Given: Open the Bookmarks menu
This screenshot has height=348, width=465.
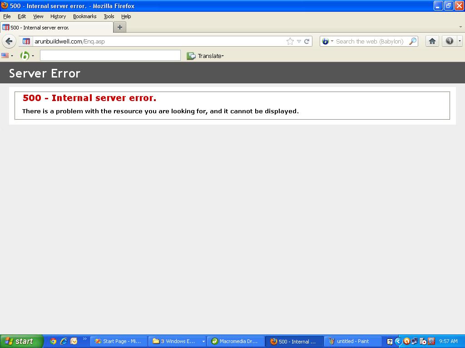Looking at the screenshot, I should [84, 16].
